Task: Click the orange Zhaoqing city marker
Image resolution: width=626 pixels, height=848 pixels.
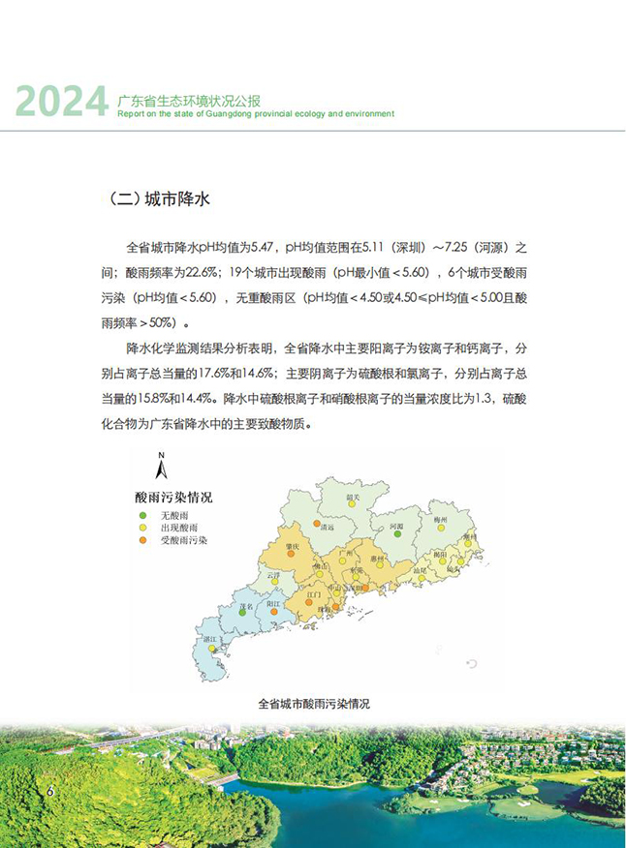Action: [x=291, y=556]
